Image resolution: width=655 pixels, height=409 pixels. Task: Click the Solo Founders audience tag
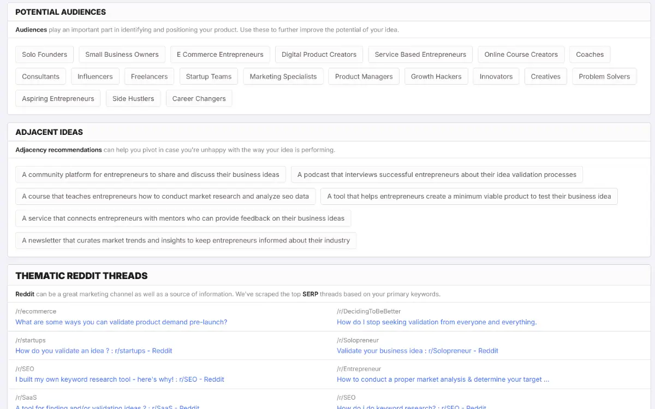pos(44,55)
